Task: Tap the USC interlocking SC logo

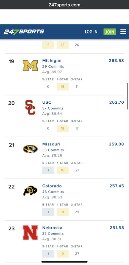Action: 30,107
